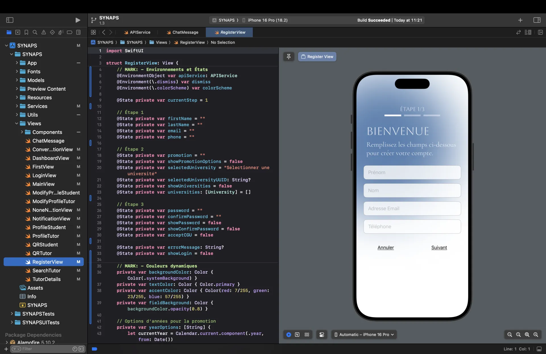This screenshot has width=546, height=354.
Task: Expand the Components folder
Action: click(22, 132)
